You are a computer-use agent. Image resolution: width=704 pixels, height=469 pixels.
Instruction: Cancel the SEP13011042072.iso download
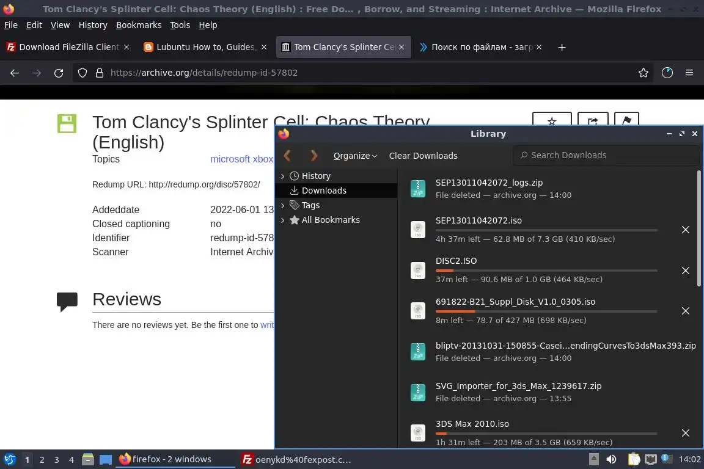pyautogui.click(x=685, y=230)
